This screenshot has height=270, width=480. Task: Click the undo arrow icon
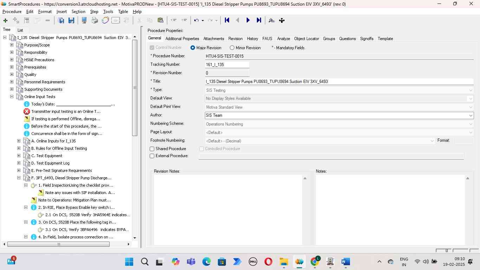196,20
